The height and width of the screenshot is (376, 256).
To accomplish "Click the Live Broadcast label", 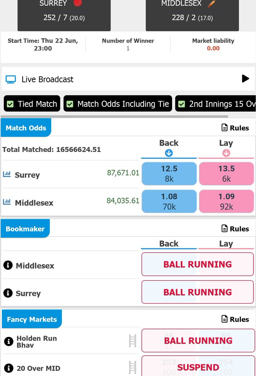I will tap(47, 79).
